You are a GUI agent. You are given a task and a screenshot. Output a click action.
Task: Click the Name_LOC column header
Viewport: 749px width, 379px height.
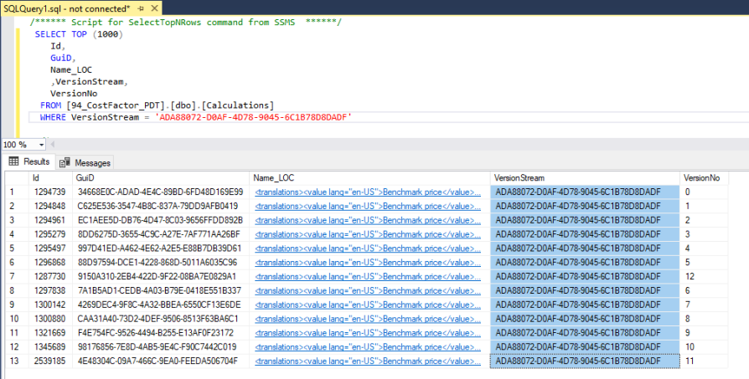coord(369,178)
